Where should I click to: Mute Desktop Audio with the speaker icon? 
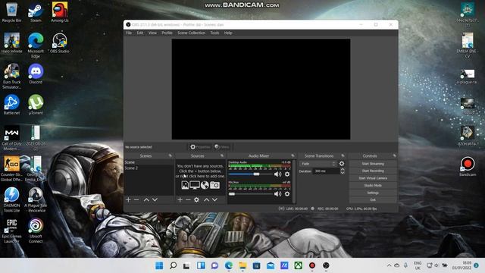278,174
